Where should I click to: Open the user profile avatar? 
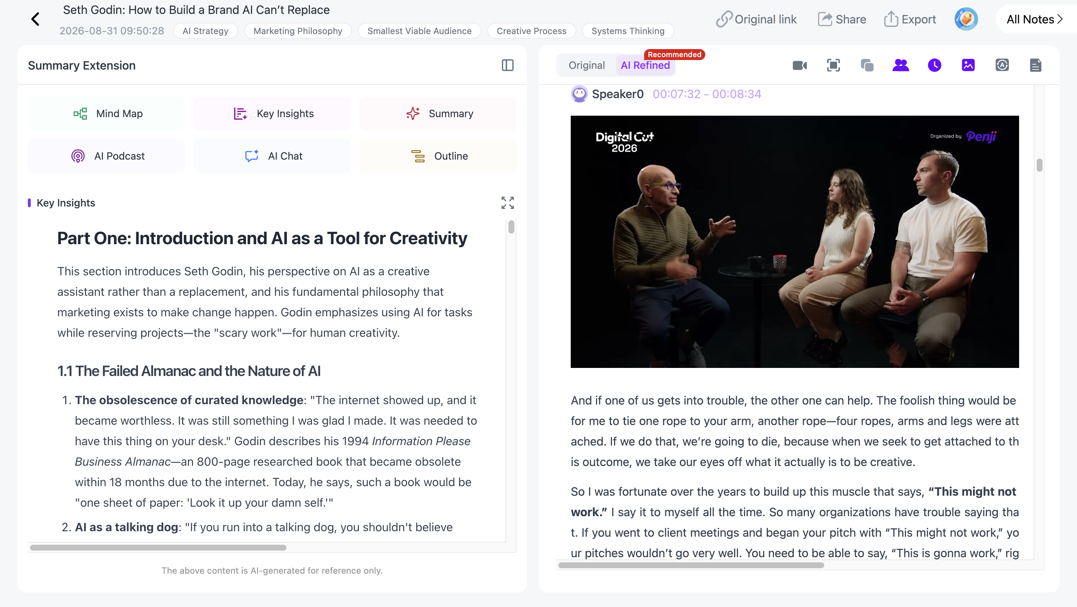966,19
